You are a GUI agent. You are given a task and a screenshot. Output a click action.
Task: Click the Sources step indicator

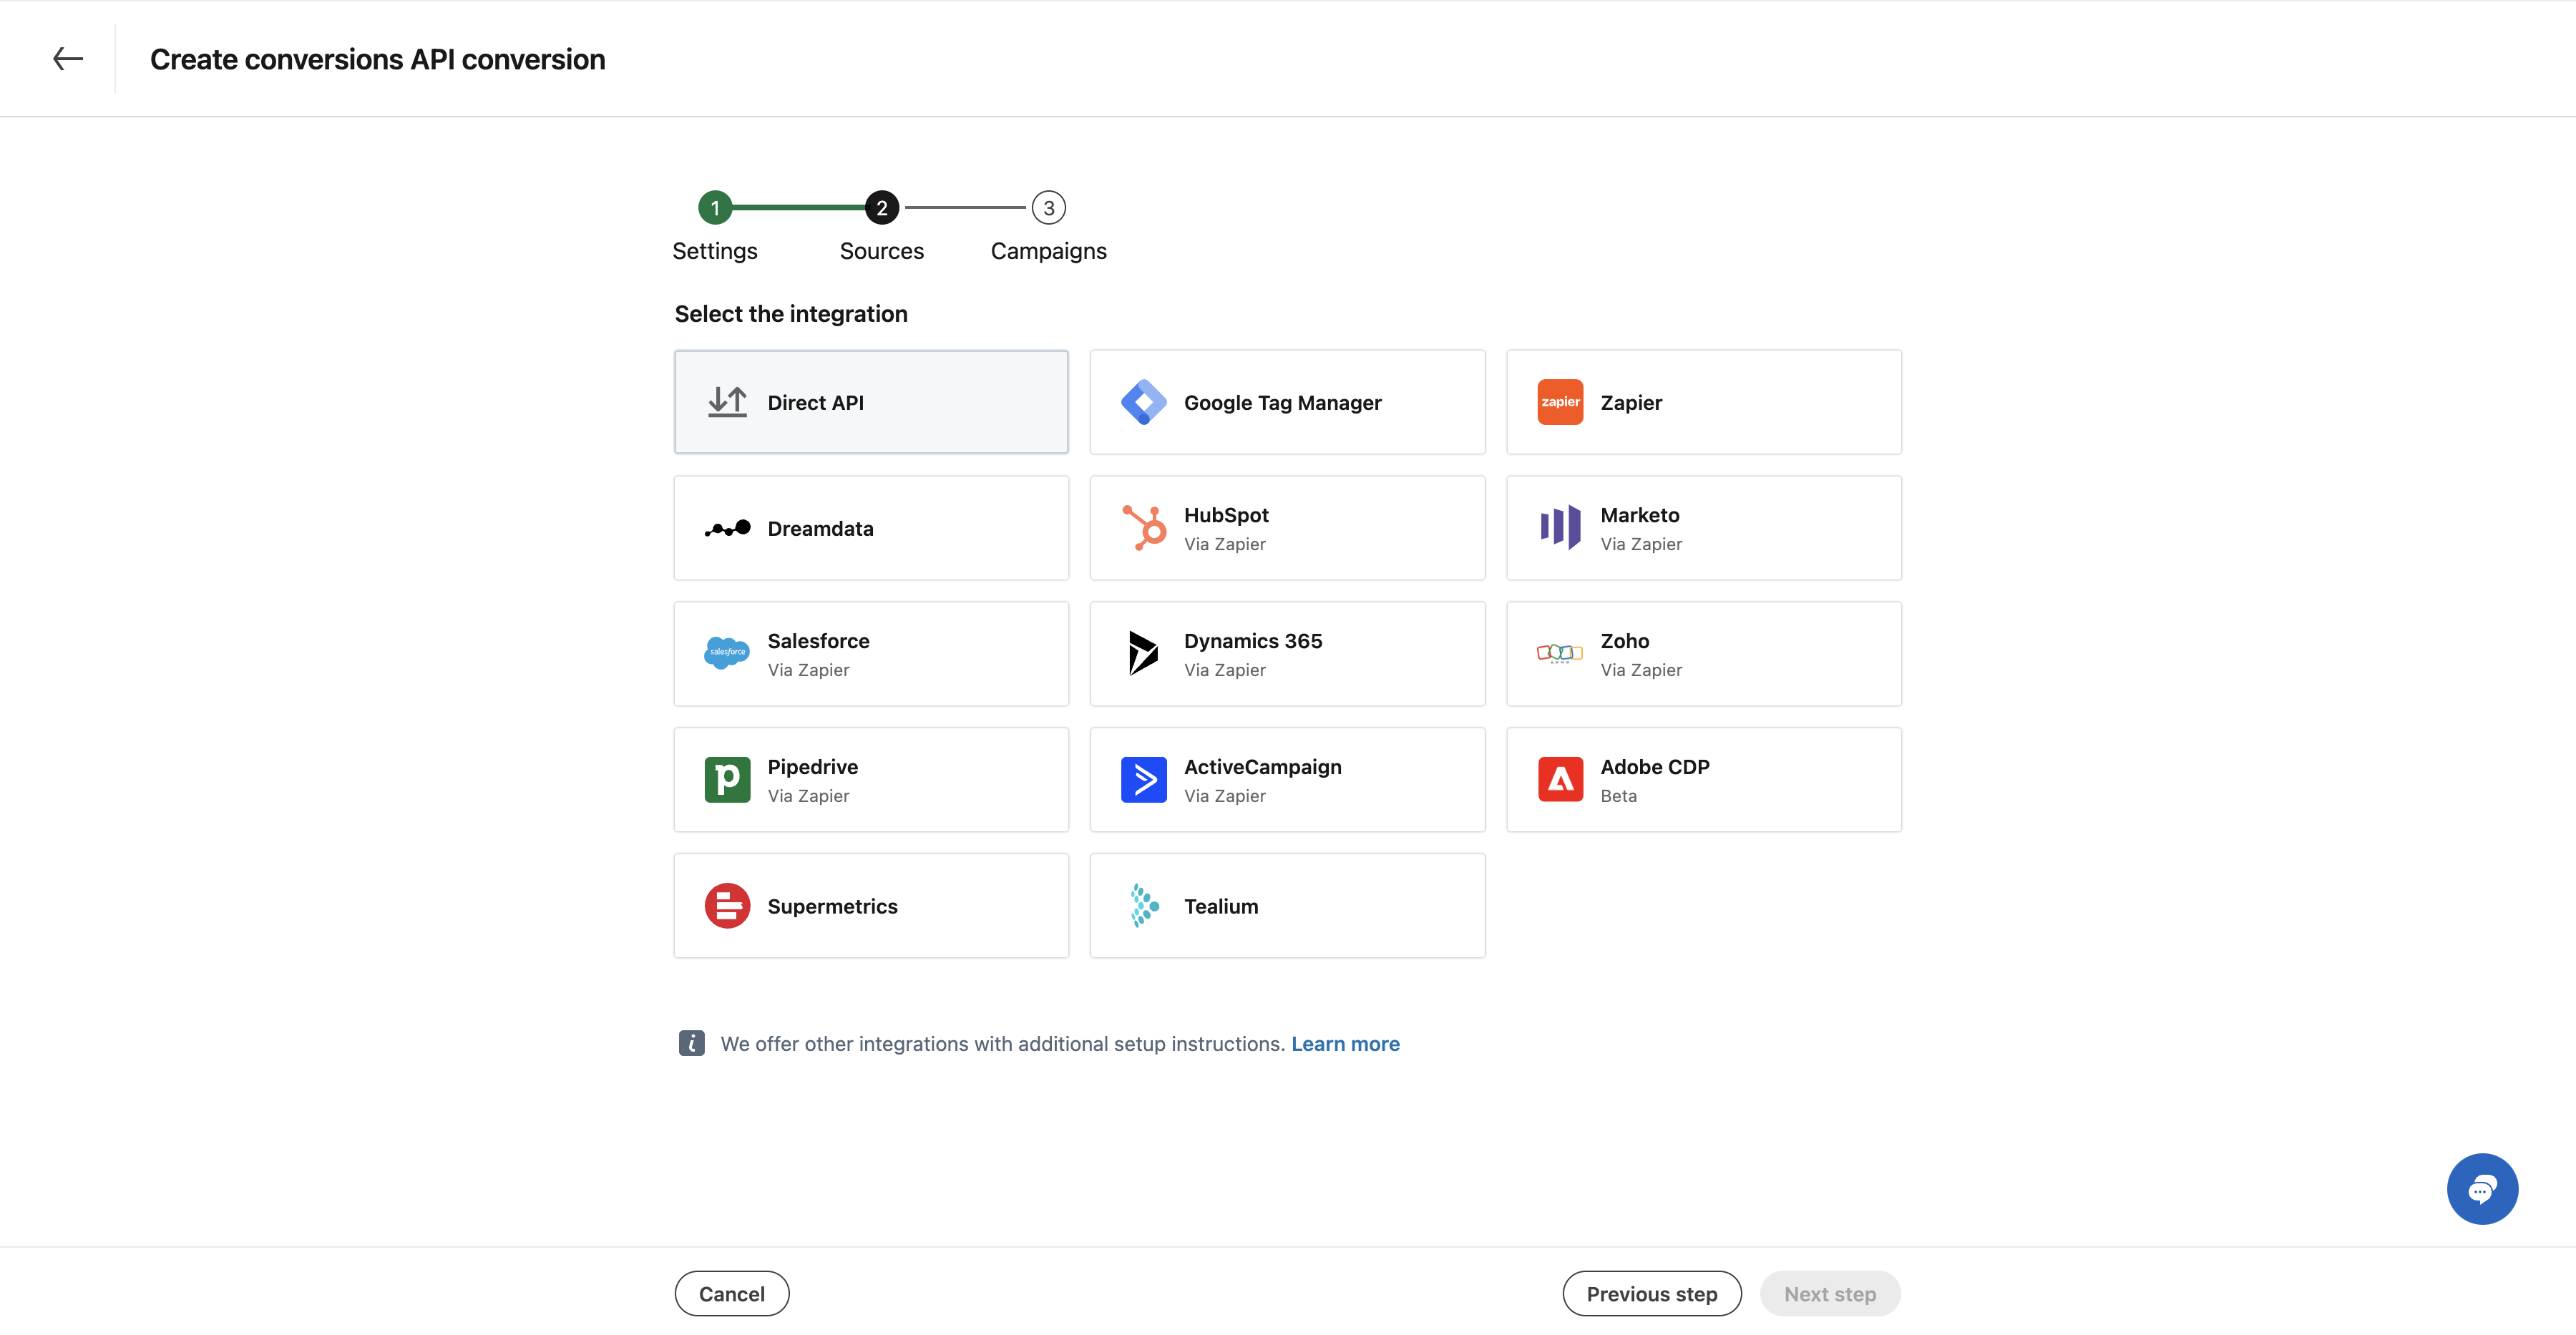tap(881, 208)
